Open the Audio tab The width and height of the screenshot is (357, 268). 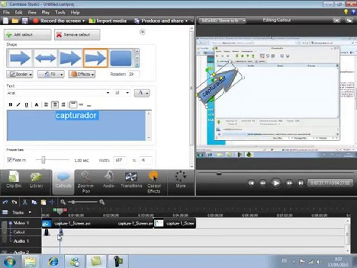(109, 180)
